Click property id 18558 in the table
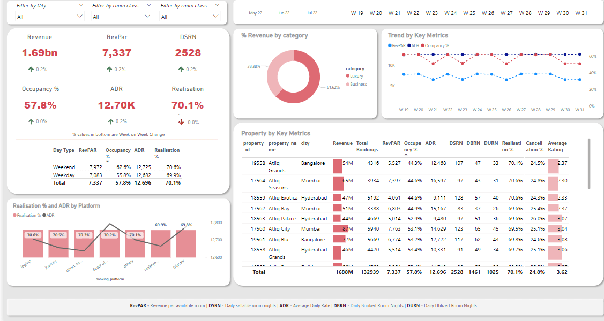The width and height of the screenshot is (604, 321). click(258, 250)
